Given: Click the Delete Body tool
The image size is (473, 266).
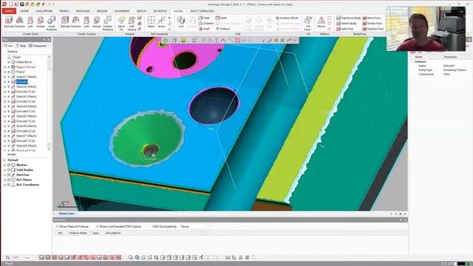Looking at the screenshot, I should click(x=347, y=23).
